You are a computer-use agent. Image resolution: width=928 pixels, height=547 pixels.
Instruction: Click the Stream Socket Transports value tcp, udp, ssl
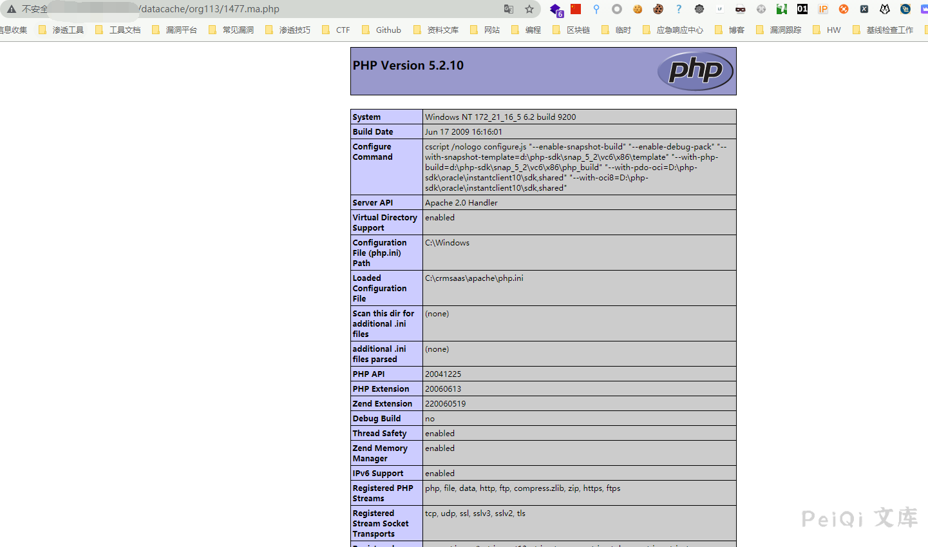(475, 513)
